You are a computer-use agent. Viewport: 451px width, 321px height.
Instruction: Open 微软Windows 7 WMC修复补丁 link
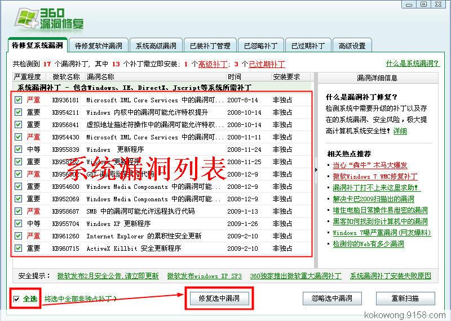(375, 176)
